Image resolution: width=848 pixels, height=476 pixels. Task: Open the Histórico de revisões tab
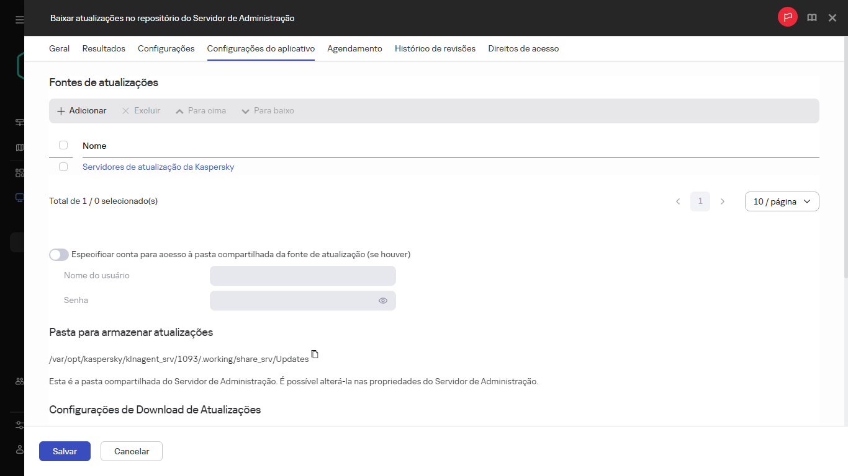[435, 48]
